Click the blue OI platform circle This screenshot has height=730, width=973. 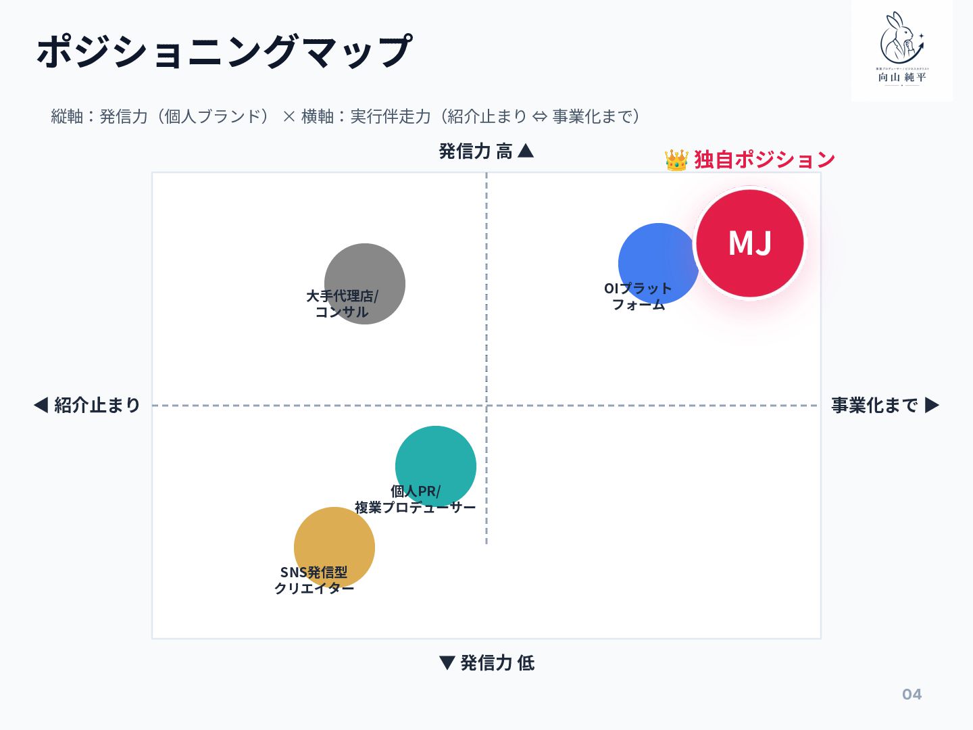657,264
